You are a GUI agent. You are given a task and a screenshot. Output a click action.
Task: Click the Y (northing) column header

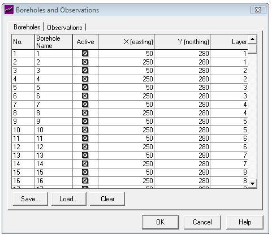coord(182,42)
